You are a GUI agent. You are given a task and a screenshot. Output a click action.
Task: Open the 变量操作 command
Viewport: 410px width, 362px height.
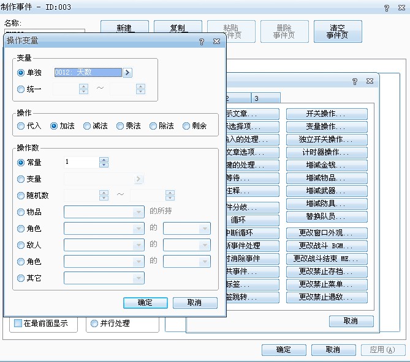(327, 127)
